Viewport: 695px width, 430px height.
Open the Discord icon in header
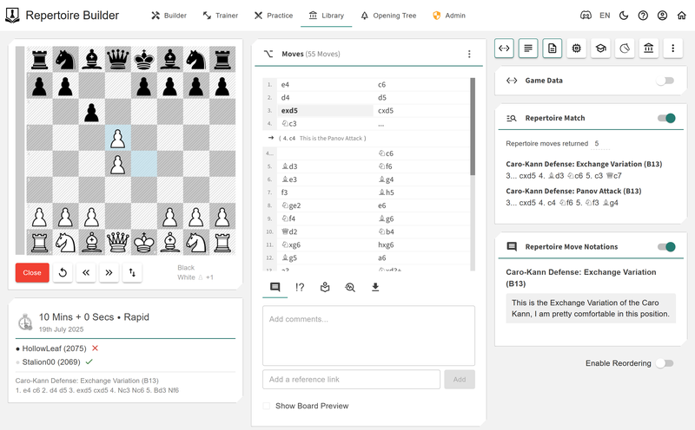586,16
